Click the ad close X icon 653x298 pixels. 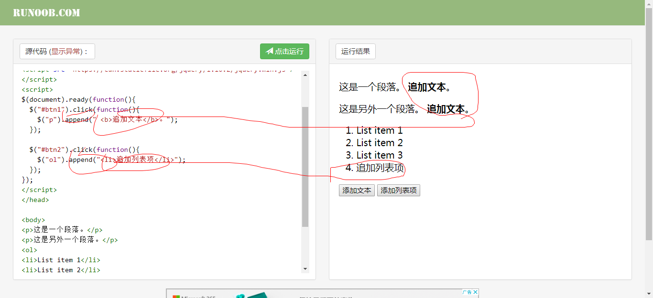(x=475, y=292)
